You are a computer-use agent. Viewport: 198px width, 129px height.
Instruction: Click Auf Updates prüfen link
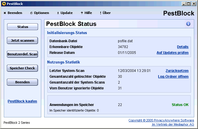pos(173,52)
